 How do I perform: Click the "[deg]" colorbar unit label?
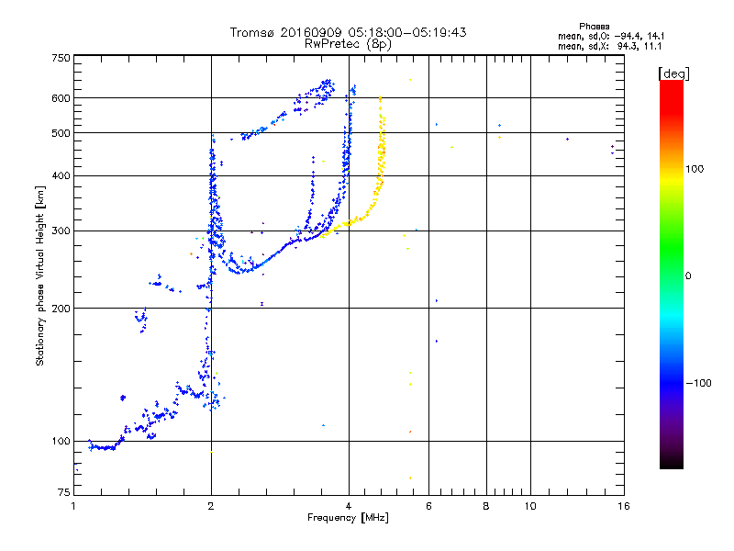tap(673, 73)
